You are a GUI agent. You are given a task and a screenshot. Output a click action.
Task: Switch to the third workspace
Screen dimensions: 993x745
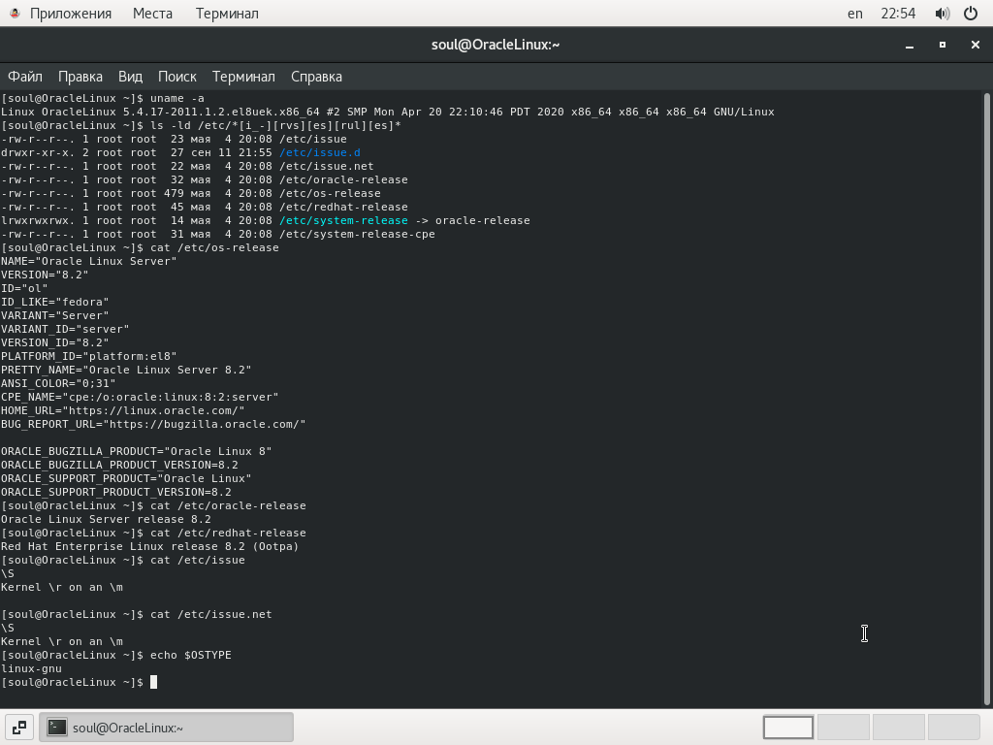pyautogui.click(x=898, y=728)
